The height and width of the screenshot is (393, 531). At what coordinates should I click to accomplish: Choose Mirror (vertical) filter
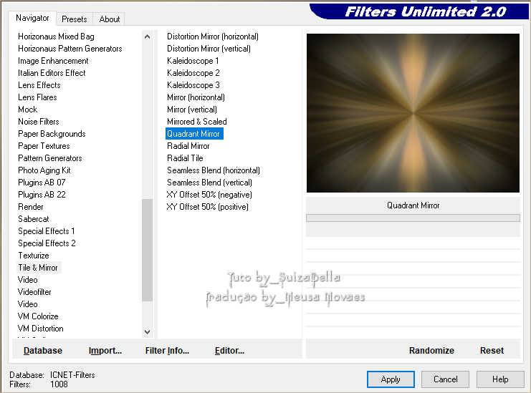(x=192, y=110)
